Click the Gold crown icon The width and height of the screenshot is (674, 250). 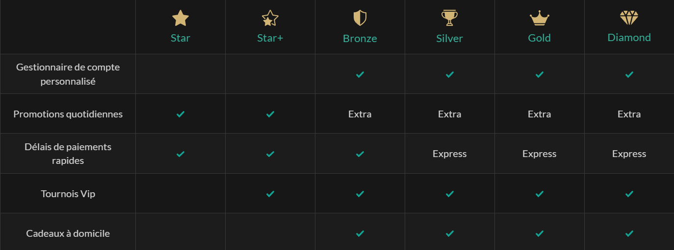pos(539,19)
